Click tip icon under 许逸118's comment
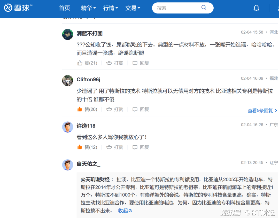 point(109,147)
